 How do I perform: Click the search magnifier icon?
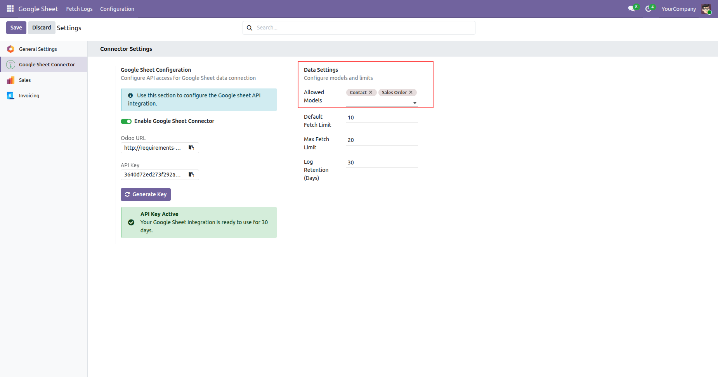(250, 28)
